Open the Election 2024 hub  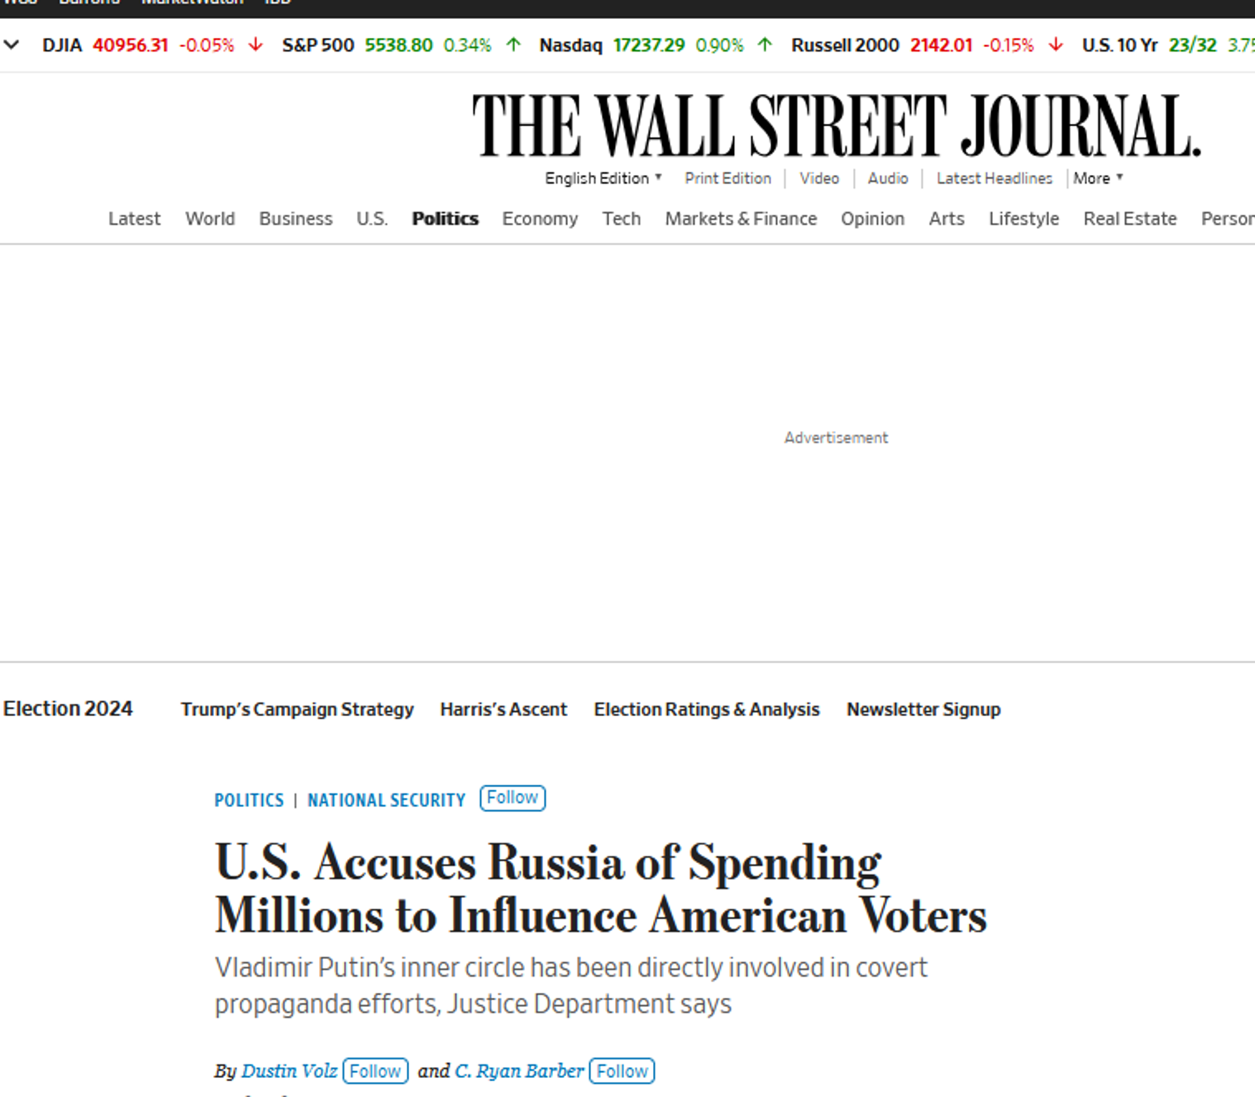(68, 709)
